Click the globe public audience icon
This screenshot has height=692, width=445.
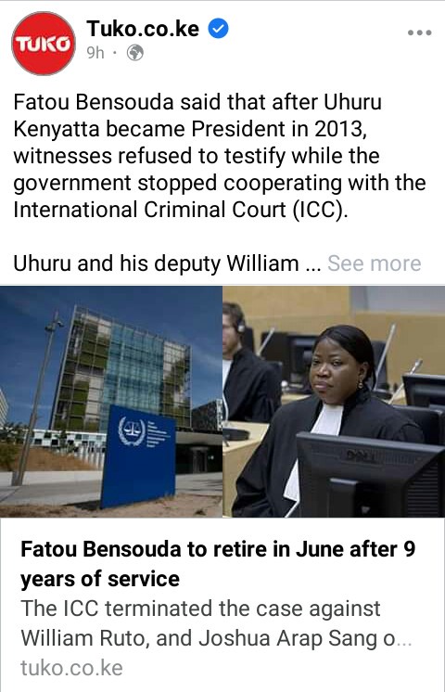tap(135, 53)
